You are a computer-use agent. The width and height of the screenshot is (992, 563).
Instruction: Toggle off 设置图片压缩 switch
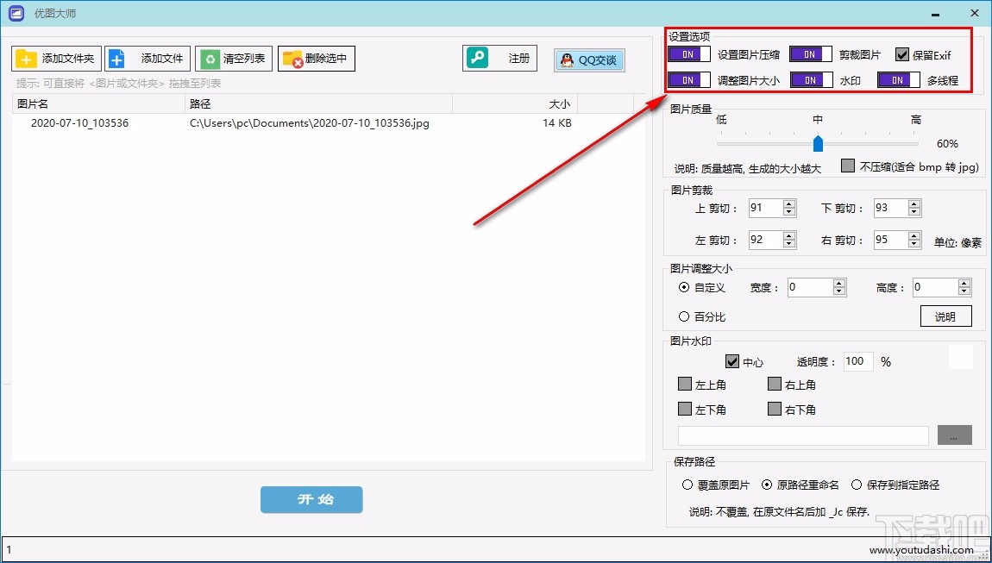[x=688, y=53]
